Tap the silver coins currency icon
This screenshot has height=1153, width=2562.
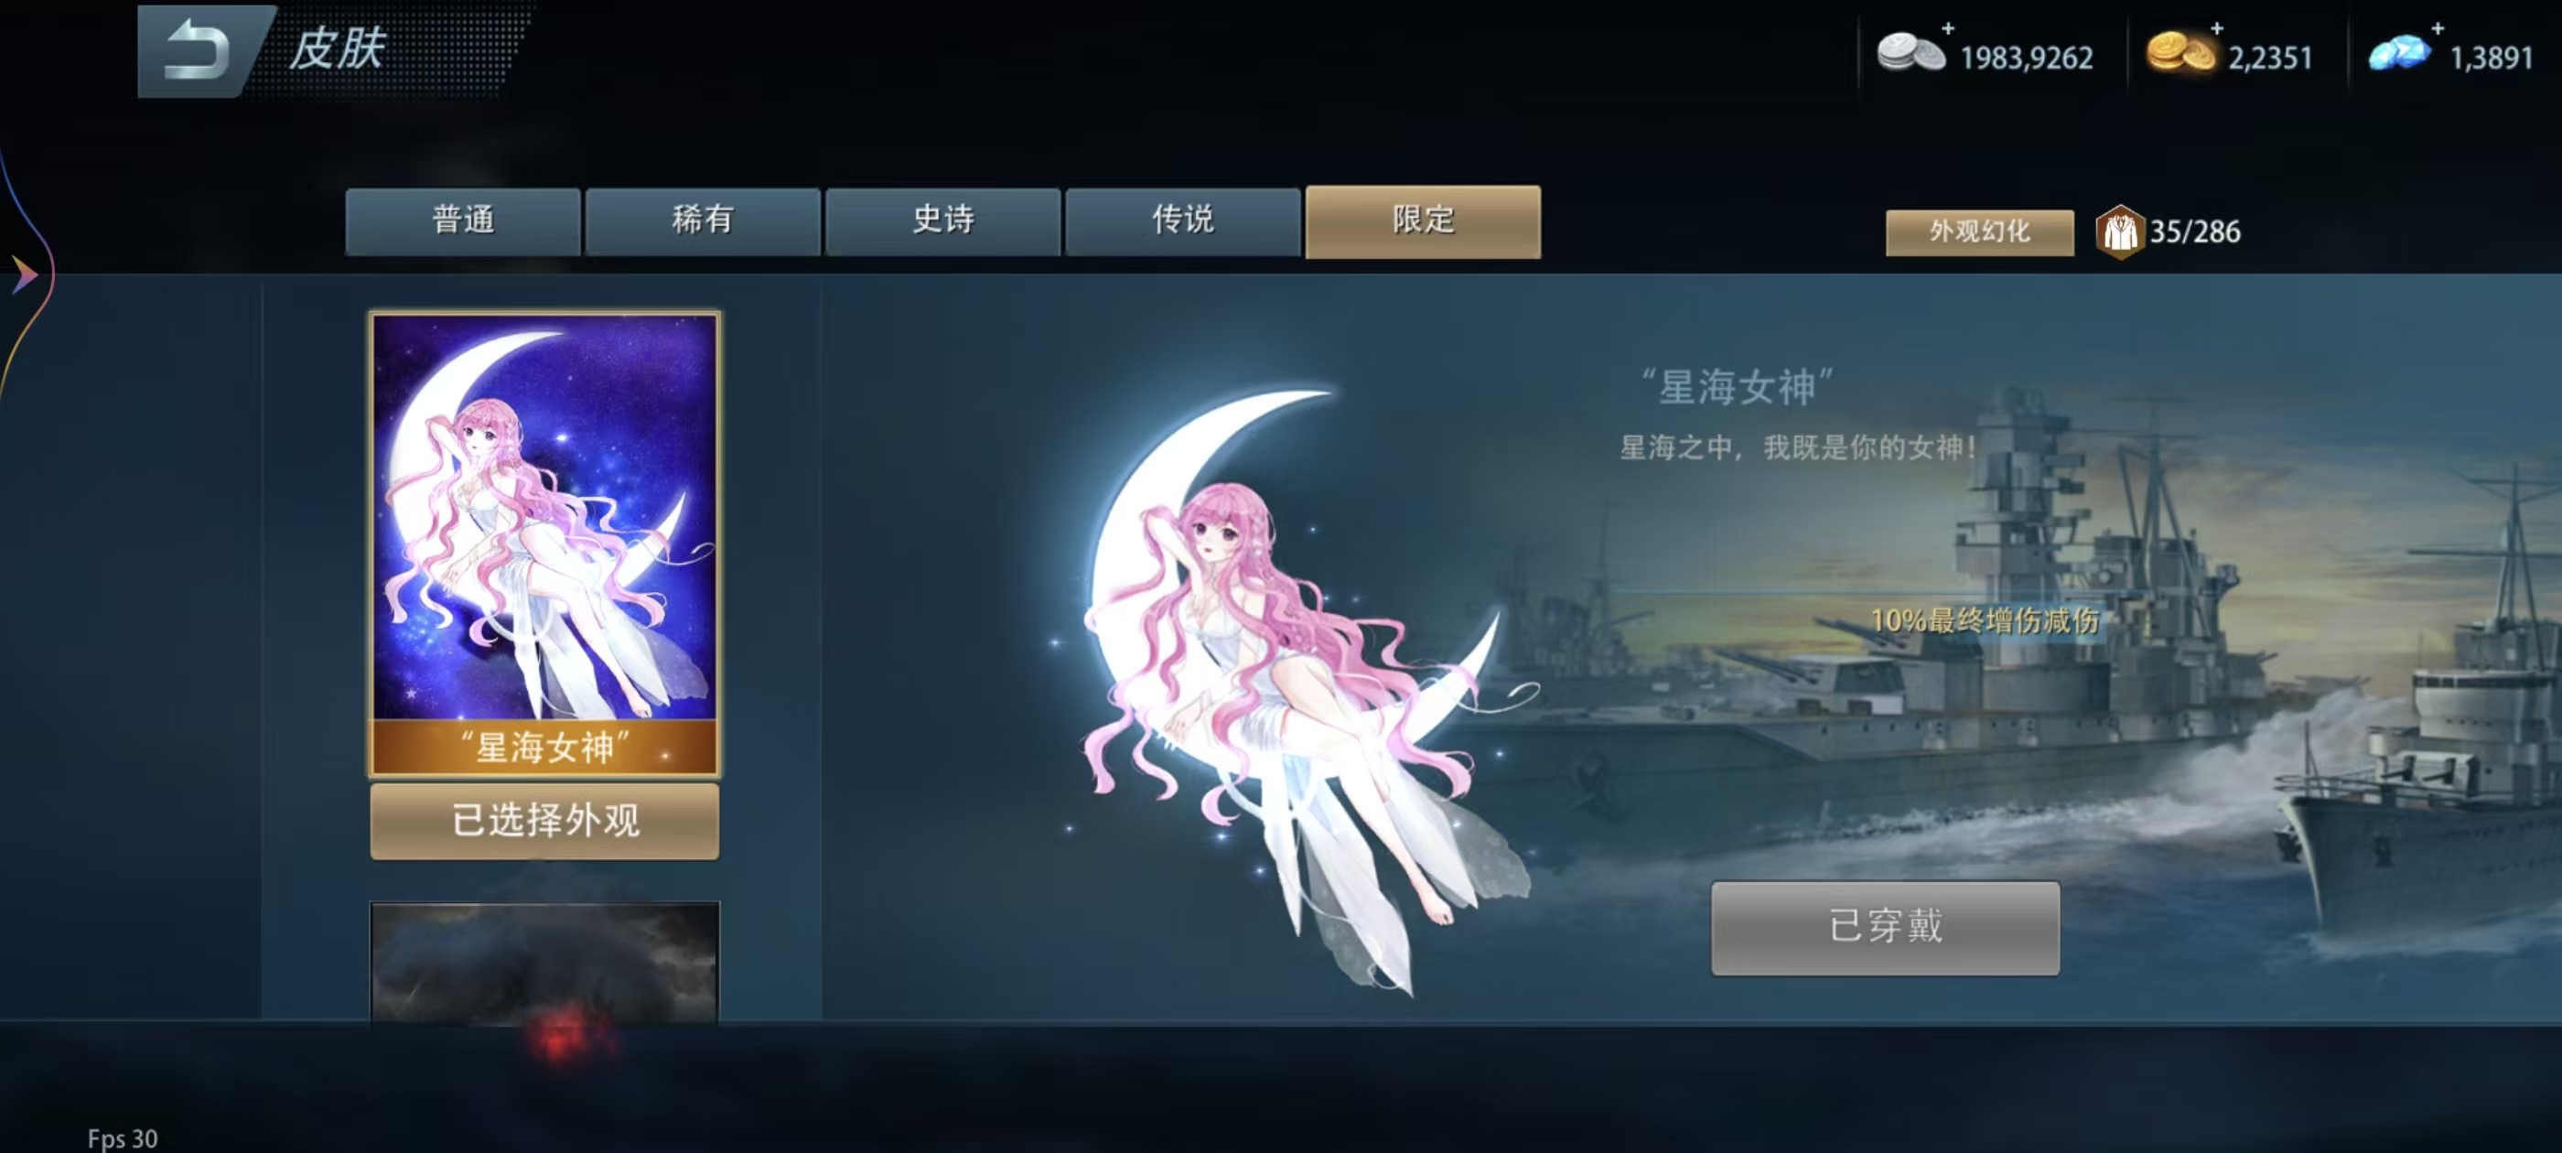tap(1910, 54)
